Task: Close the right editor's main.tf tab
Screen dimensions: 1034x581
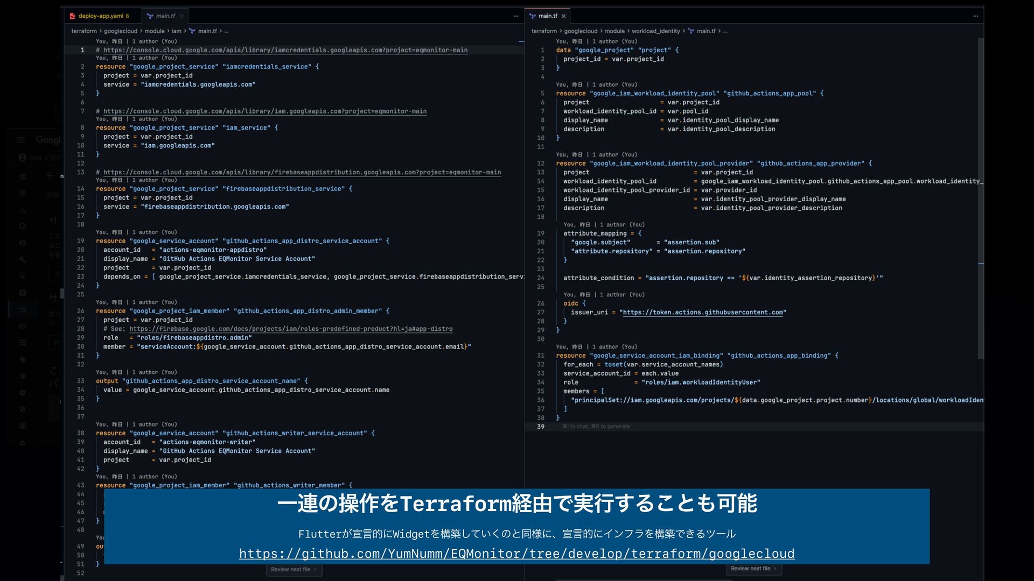Action: 563,16
